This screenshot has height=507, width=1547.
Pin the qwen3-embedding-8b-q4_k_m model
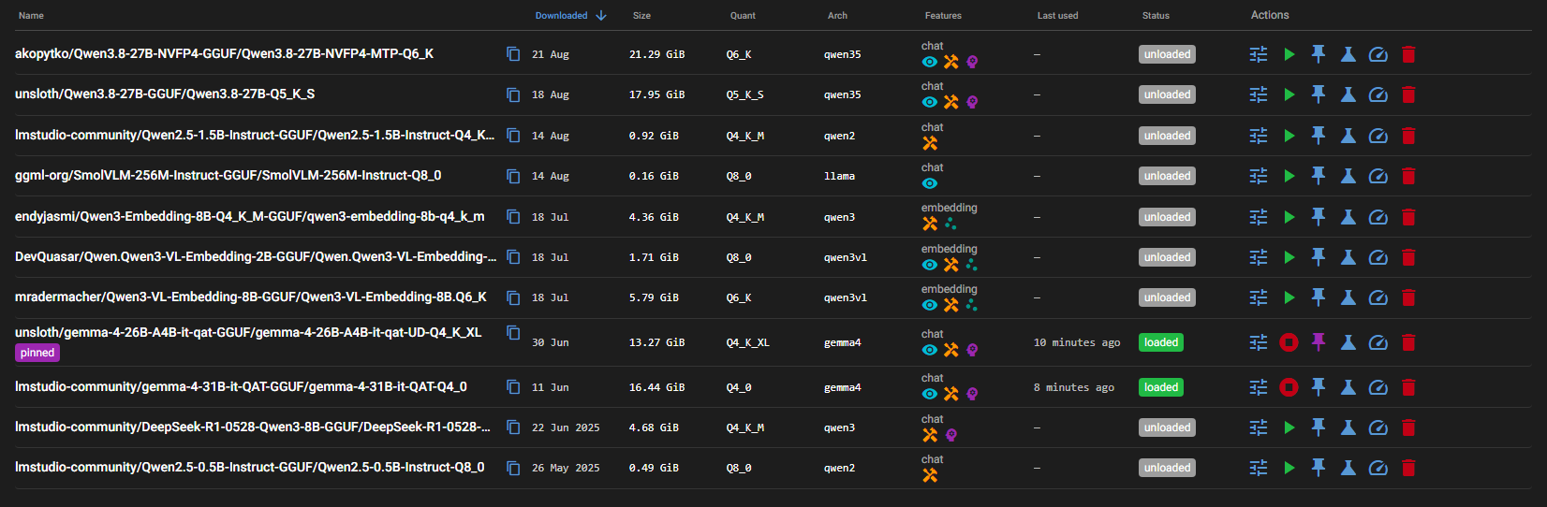[x=1319, y=217]
